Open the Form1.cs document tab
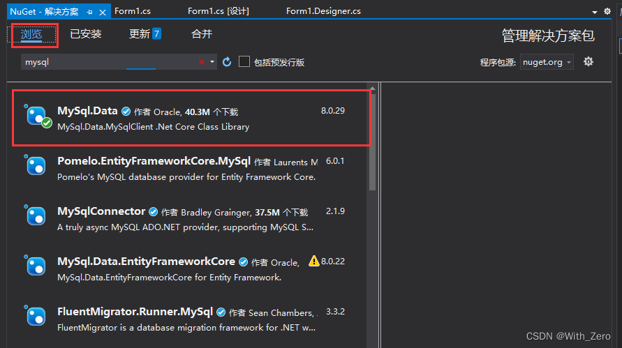Screen dimensions: 622x348 (133, 11)
